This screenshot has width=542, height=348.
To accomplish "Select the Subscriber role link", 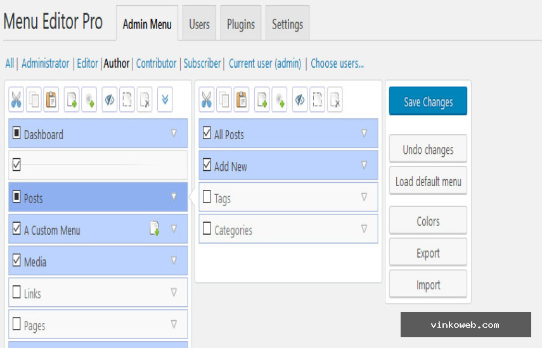I will tap(202, 63).
